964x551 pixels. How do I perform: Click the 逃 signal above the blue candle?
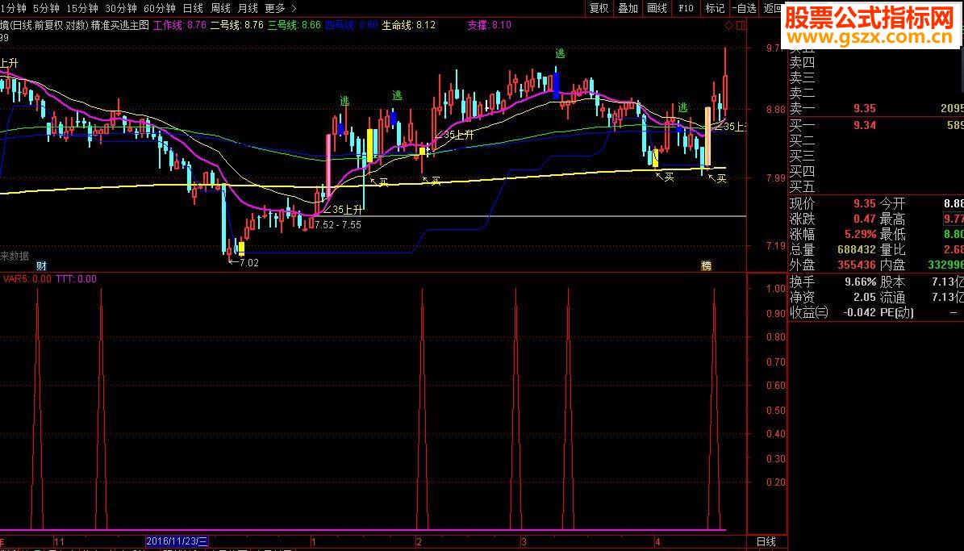click(x=397, y=95)
